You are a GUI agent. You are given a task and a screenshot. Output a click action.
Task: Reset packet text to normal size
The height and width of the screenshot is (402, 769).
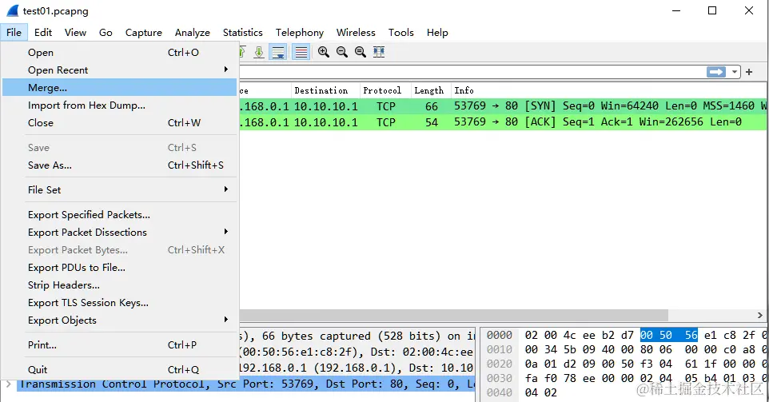[360, 52]
